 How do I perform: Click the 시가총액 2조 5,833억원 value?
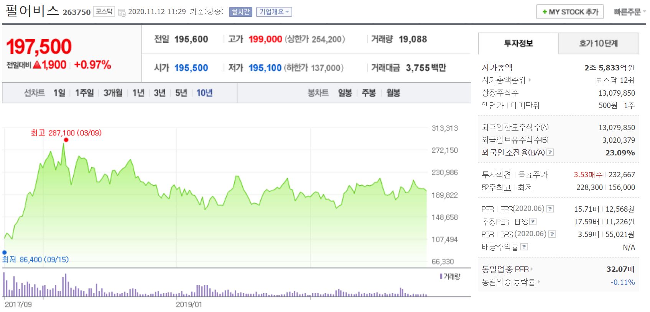tap(609, 68)
